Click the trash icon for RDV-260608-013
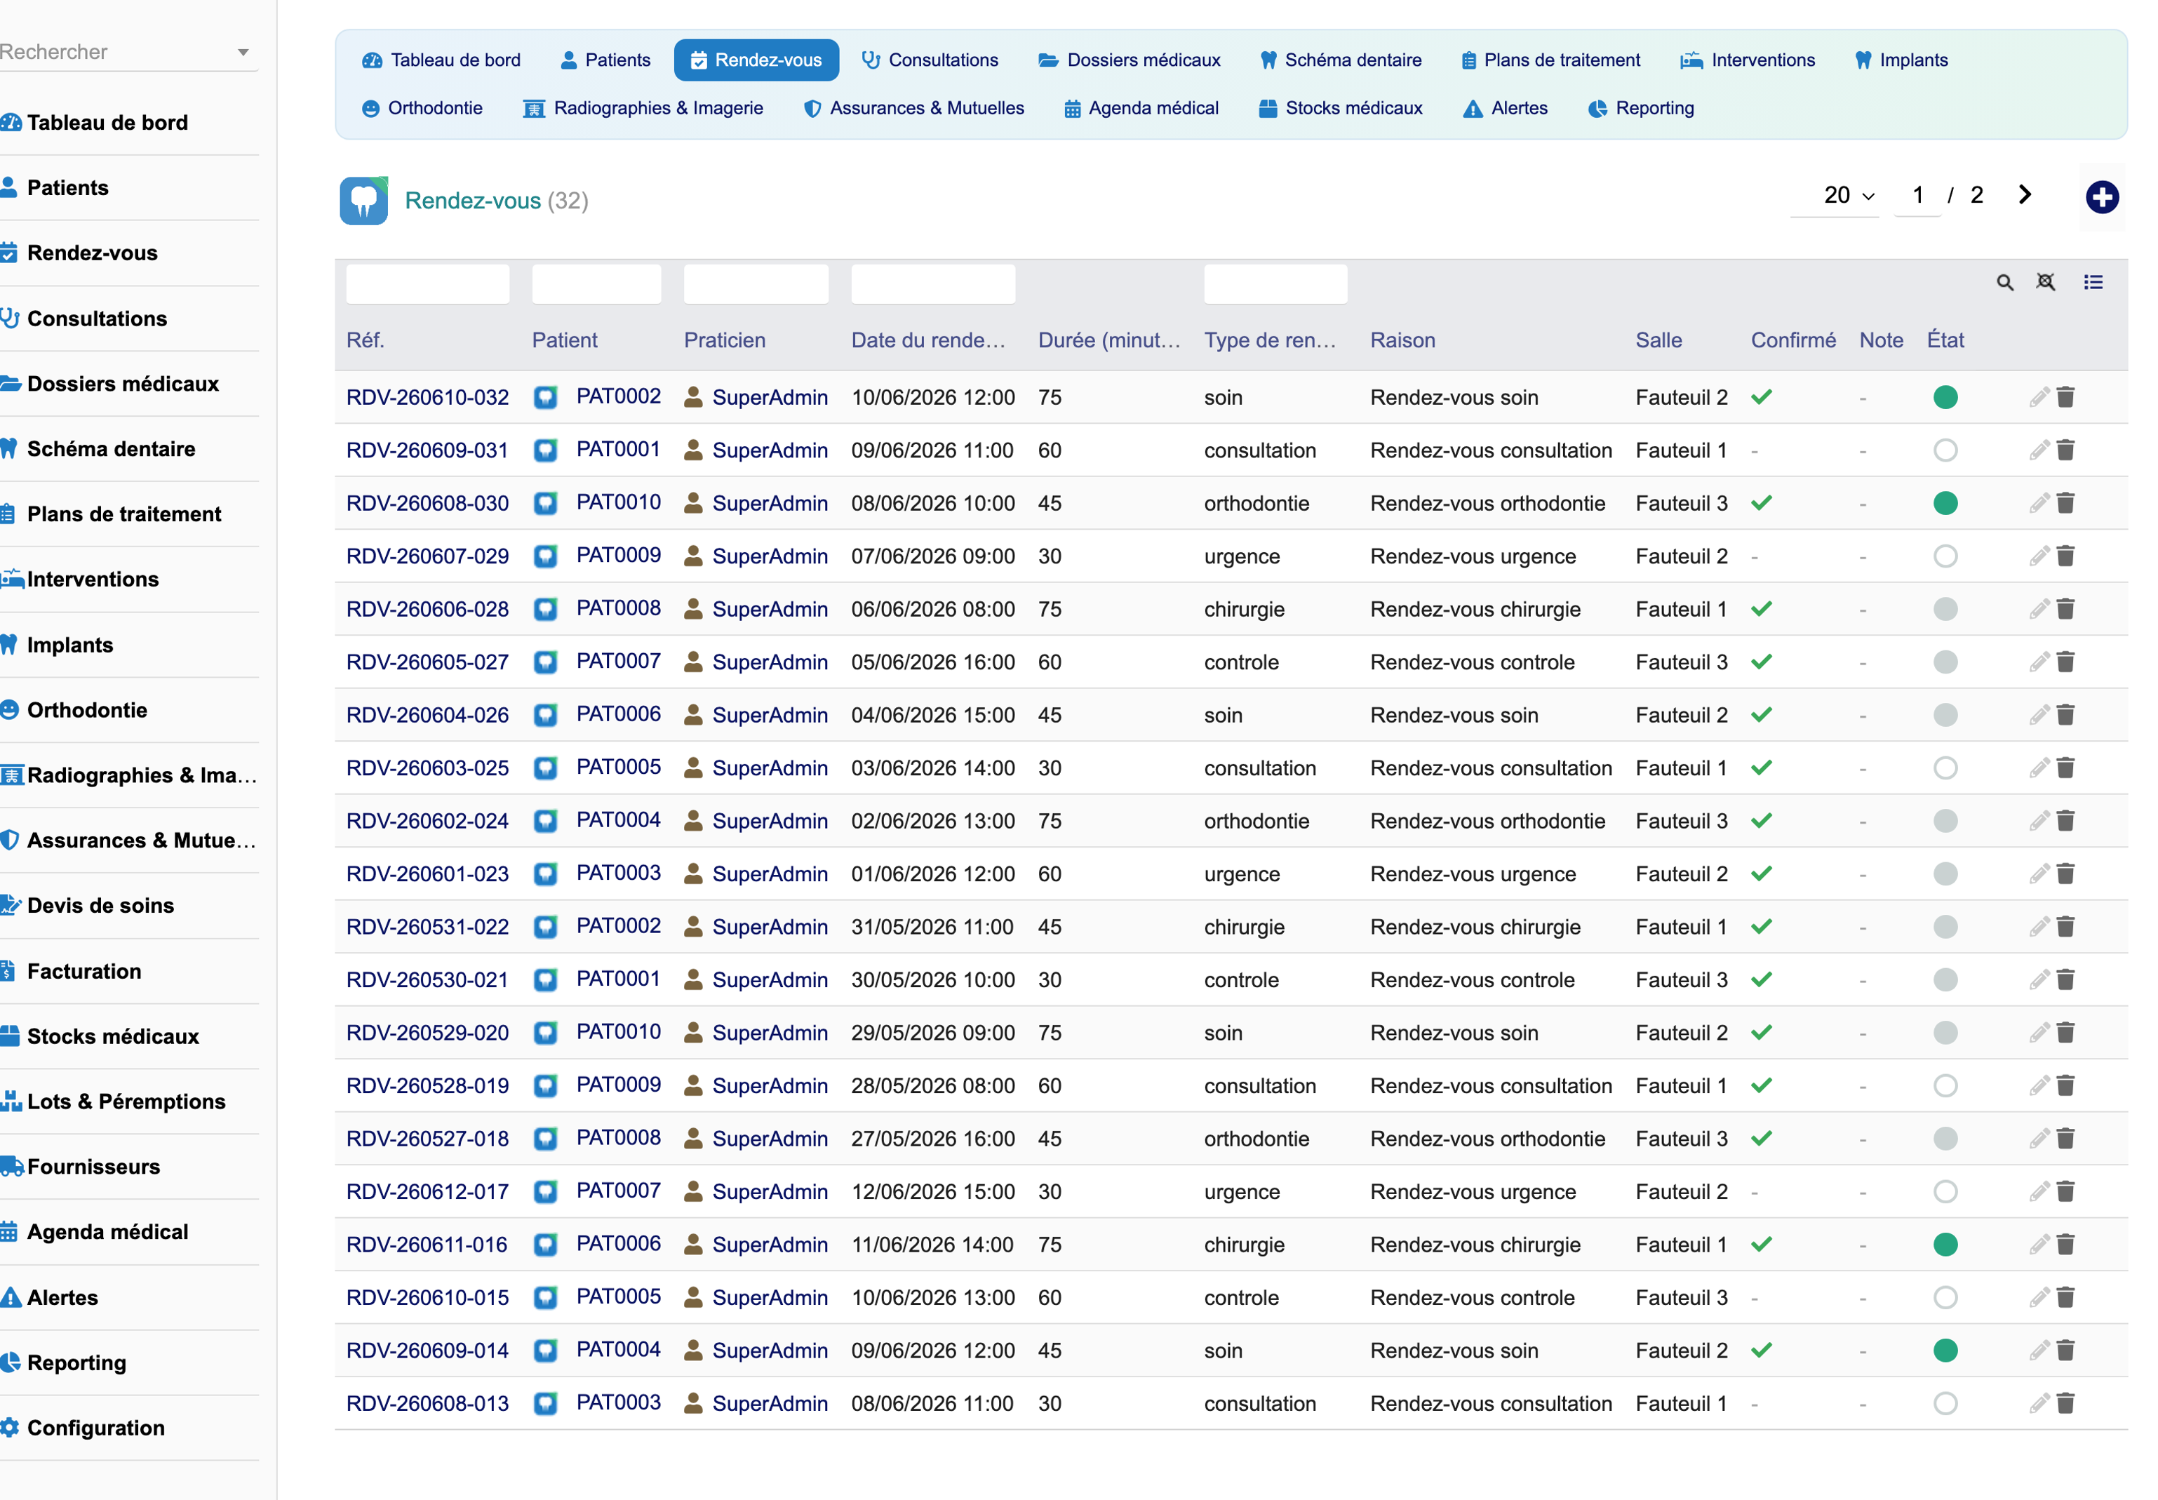The width and height of the screenshot is (2158, 1500). (x=2065, y=1402)
